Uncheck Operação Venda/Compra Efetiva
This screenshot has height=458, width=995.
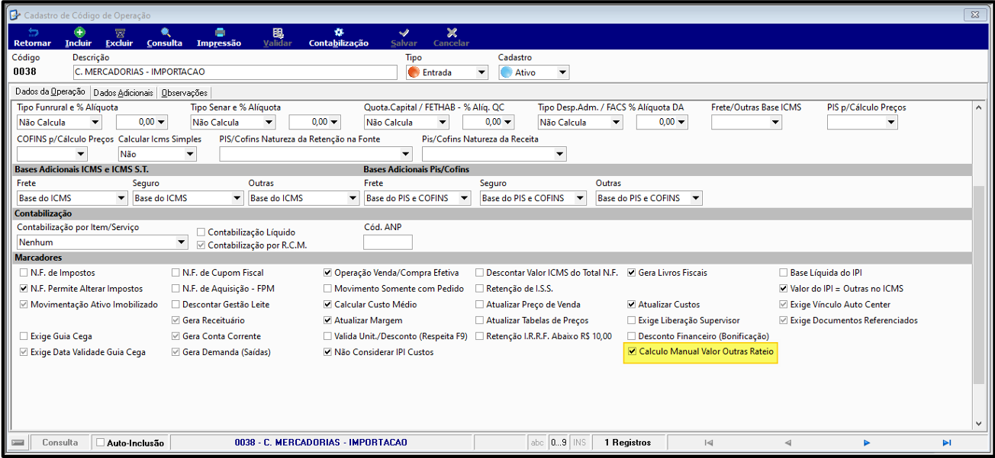point(328,272)
